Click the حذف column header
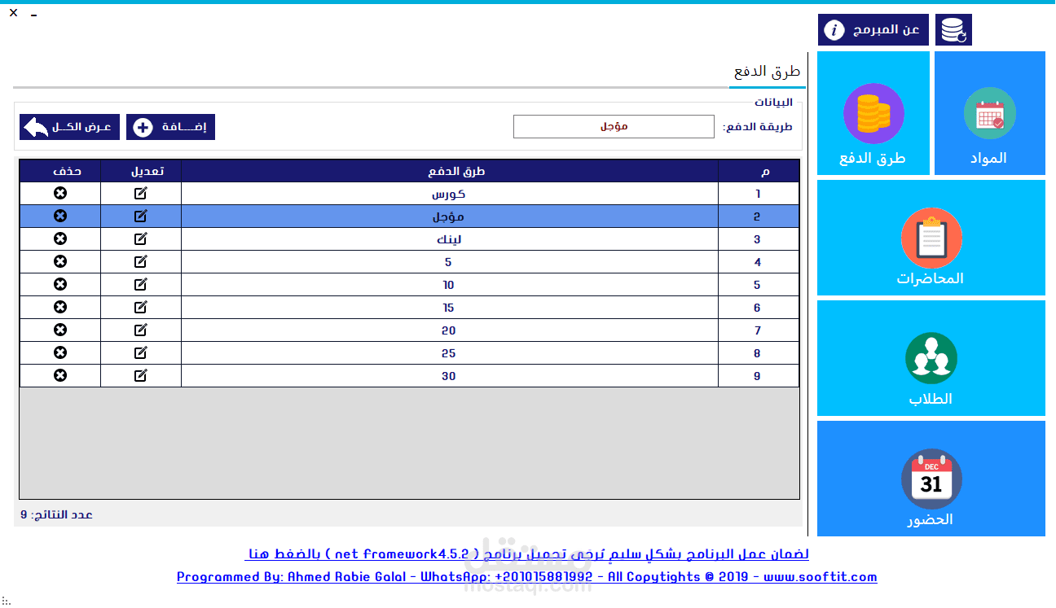Image resolution: width=1056 pixels, height=608 pixels. pos(60,171)
